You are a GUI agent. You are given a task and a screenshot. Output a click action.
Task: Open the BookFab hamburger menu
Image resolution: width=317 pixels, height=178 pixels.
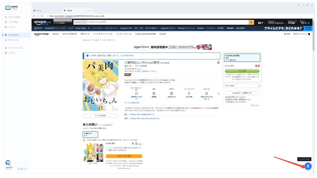coord(299,5)
